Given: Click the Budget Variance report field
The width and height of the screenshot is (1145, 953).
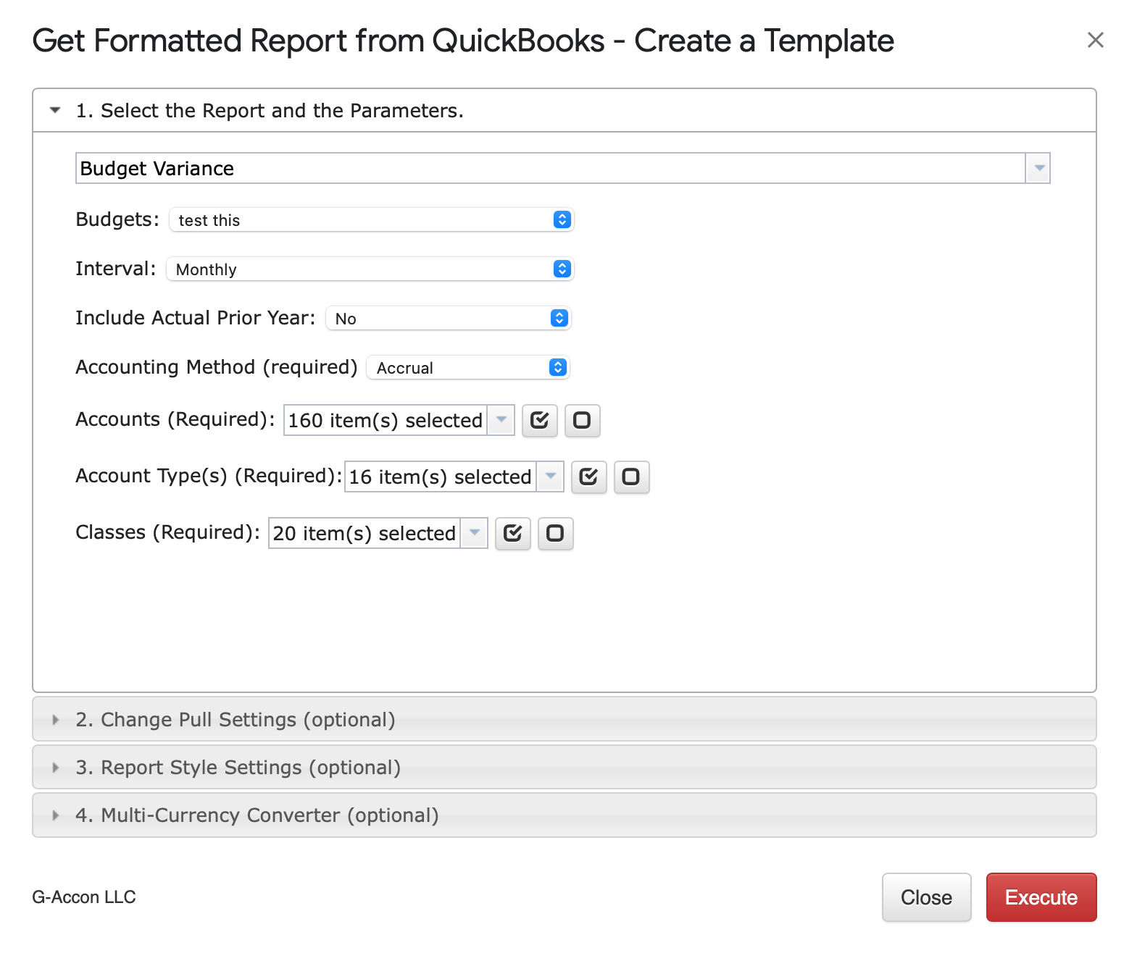Looking at the screenshot, I should [x=551, y=168].
